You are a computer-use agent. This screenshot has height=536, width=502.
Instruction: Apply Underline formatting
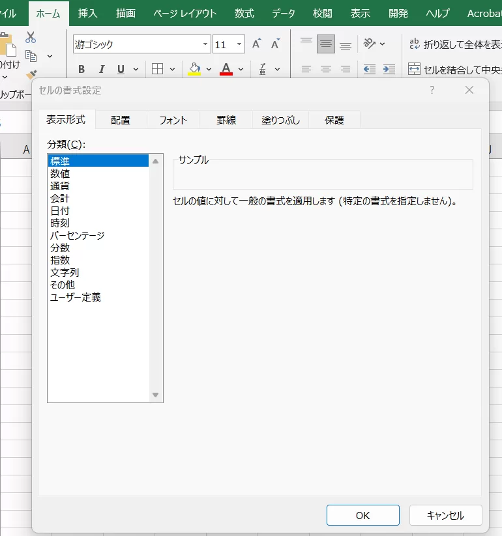tap(121, 69)
